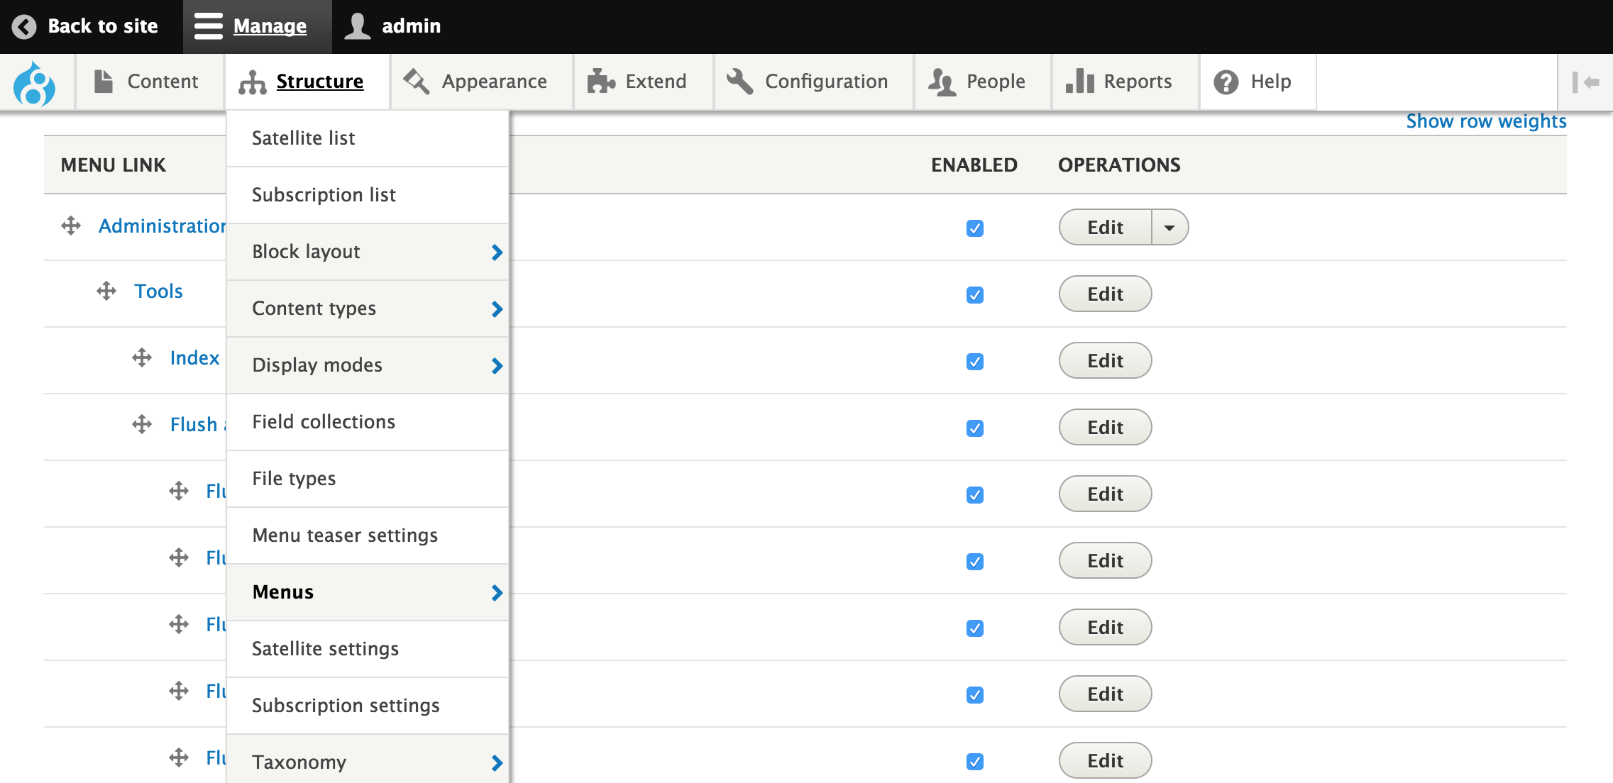Image resolution: width=1613 pixels, height=783 pixels.
Task: Click the drag handle beside Index
Action: pyautogui.click(x=142, y=357)
